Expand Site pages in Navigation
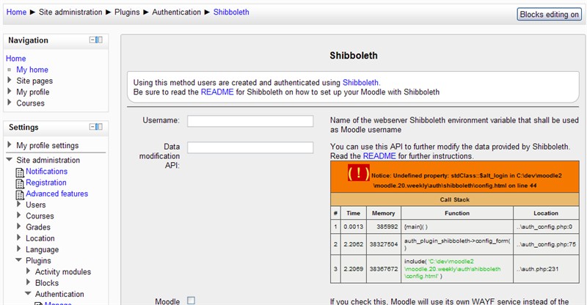Image resolution: width=587 pixels, height=305 pixels. (x=10, y=80)
